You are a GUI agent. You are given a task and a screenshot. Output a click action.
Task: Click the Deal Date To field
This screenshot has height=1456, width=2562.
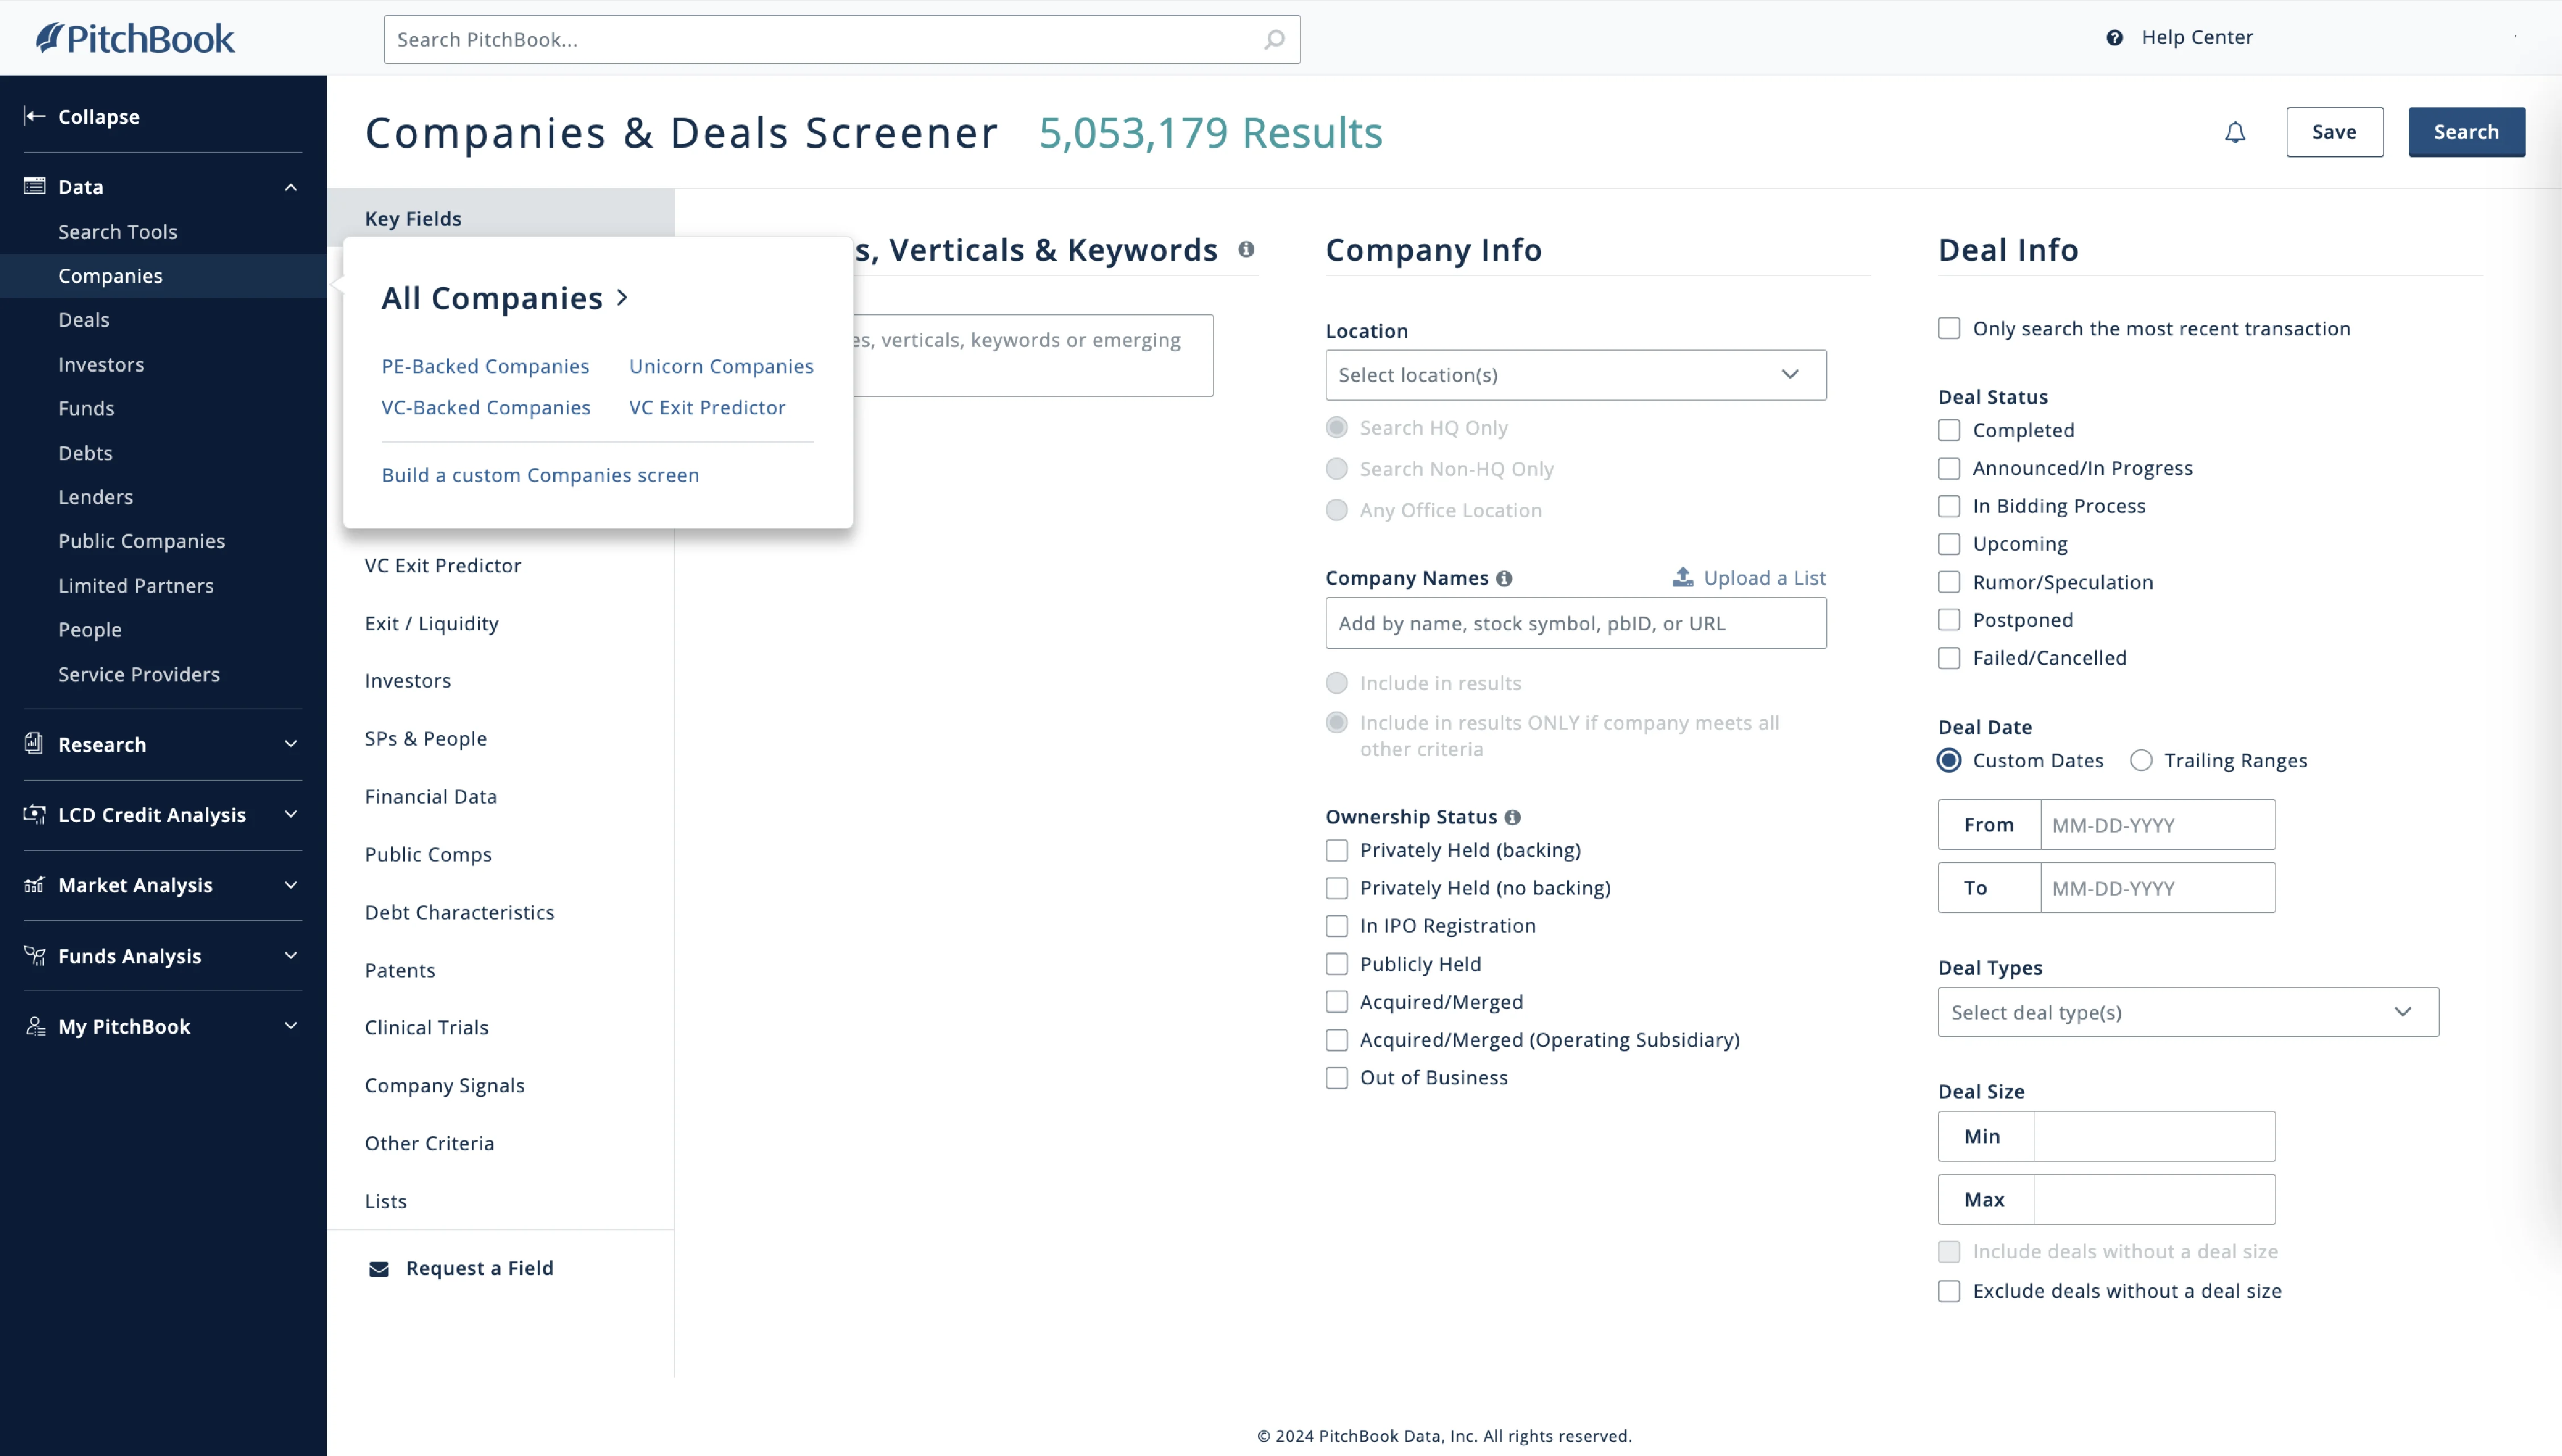(2157, 888)
